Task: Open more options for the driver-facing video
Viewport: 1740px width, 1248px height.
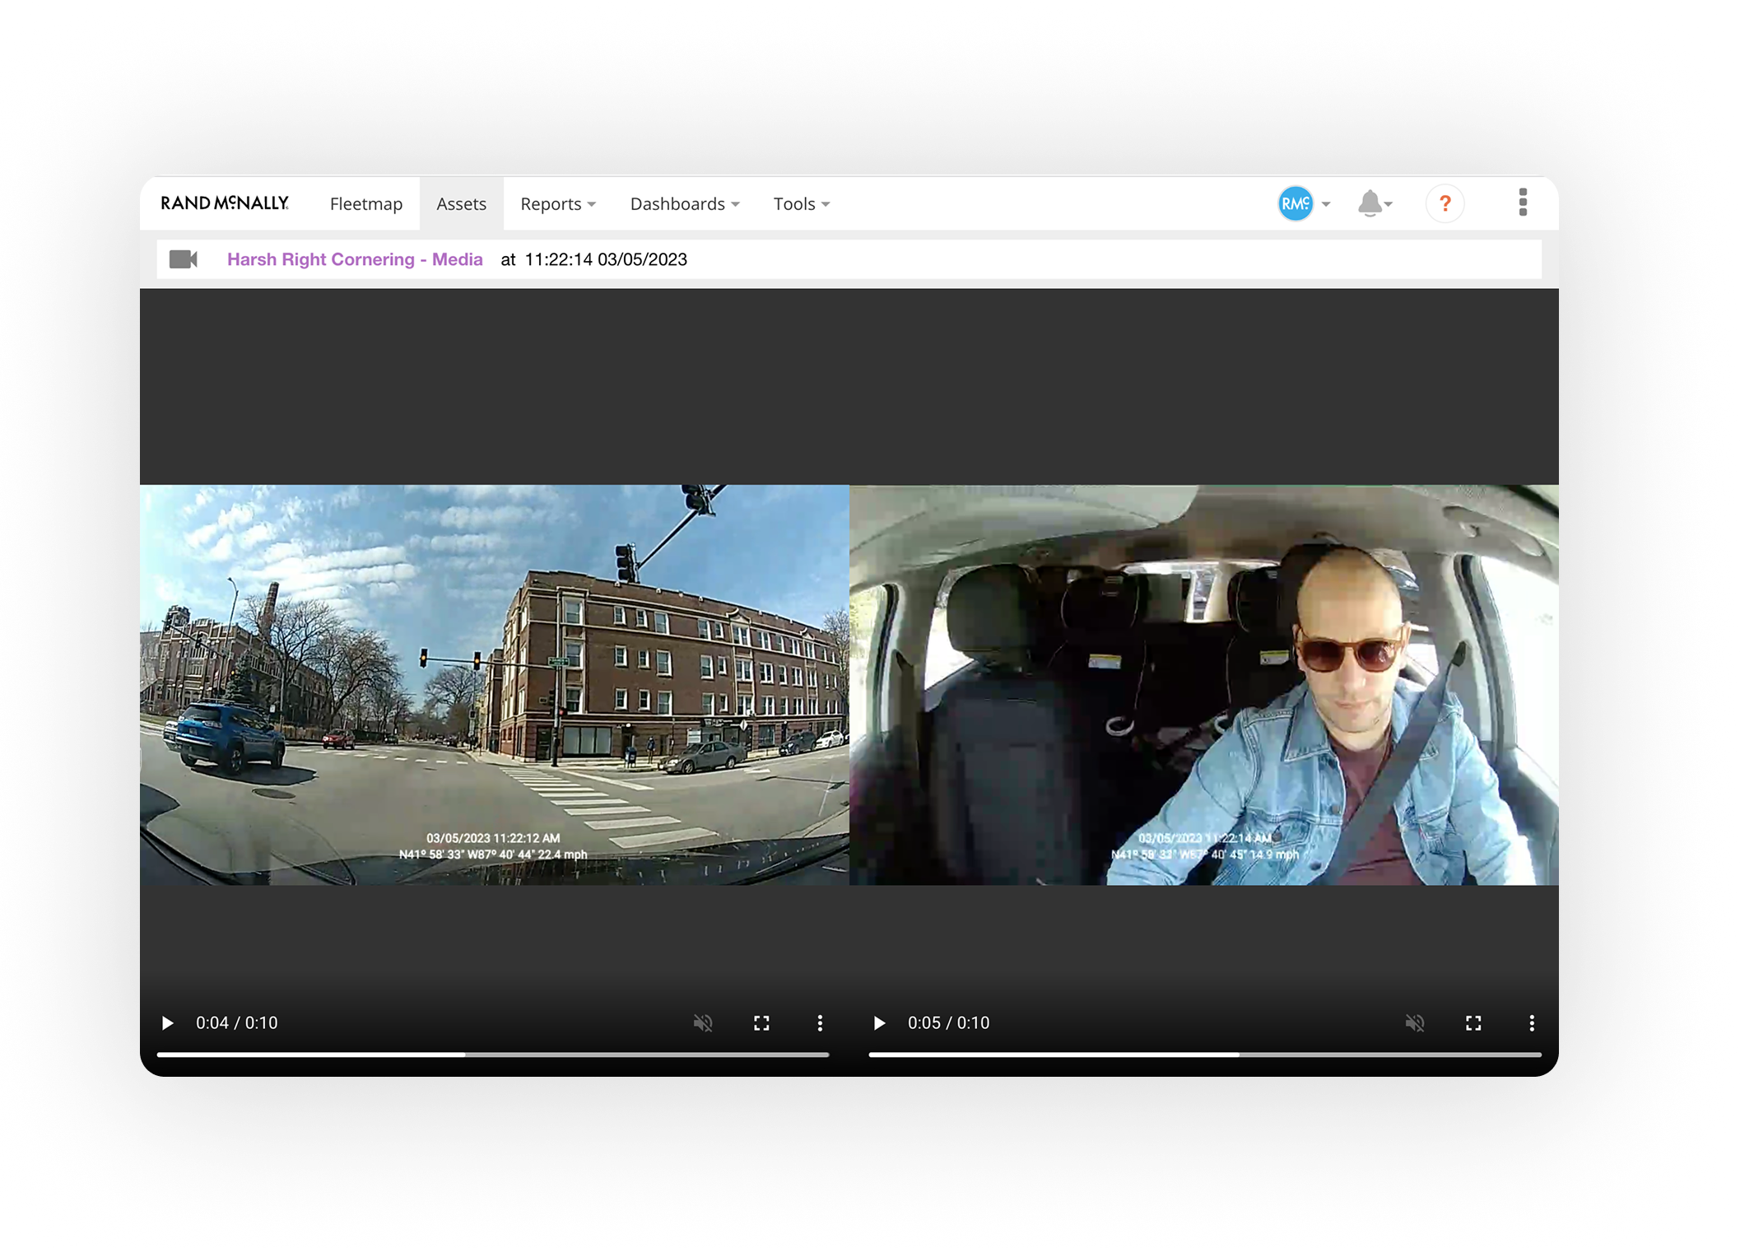Action: 1532,1023
